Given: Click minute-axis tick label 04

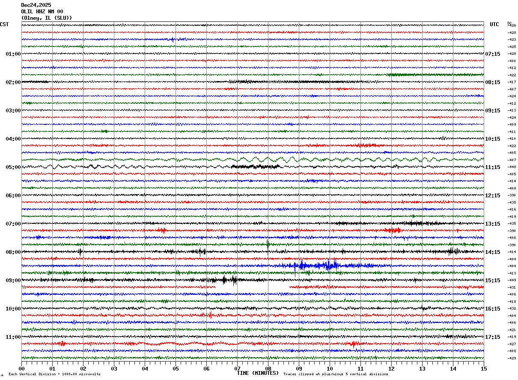Looking at the screenshot, I should [x=145, y=368].
